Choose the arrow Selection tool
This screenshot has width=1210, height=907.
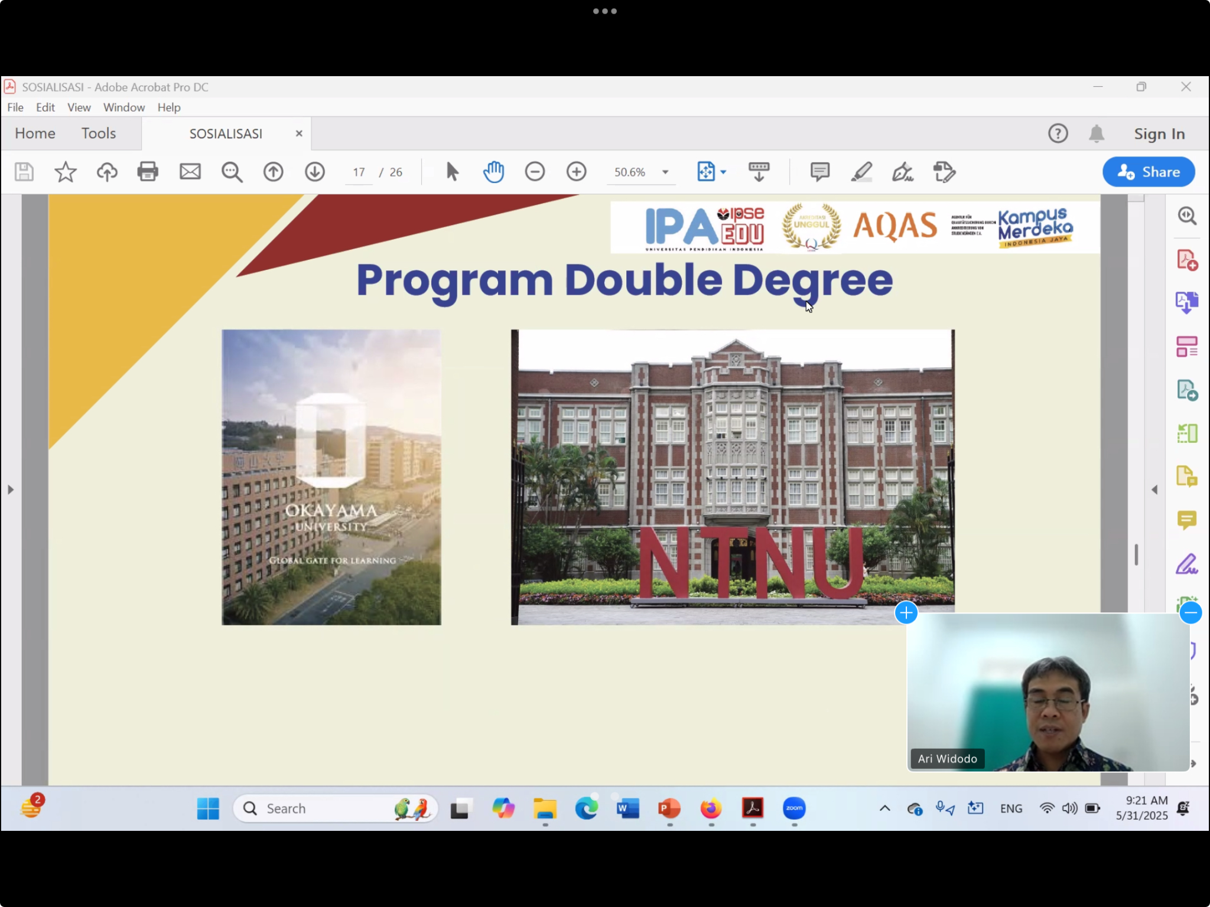pyautogui.click(x=452, y=172)
